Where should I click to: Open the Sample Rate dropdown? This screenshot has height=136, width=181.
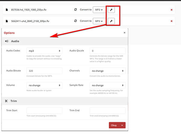point(108,85)
